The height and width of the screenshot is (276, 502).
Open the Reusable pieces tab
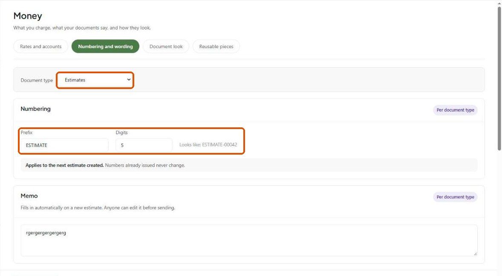click(216, 46)
